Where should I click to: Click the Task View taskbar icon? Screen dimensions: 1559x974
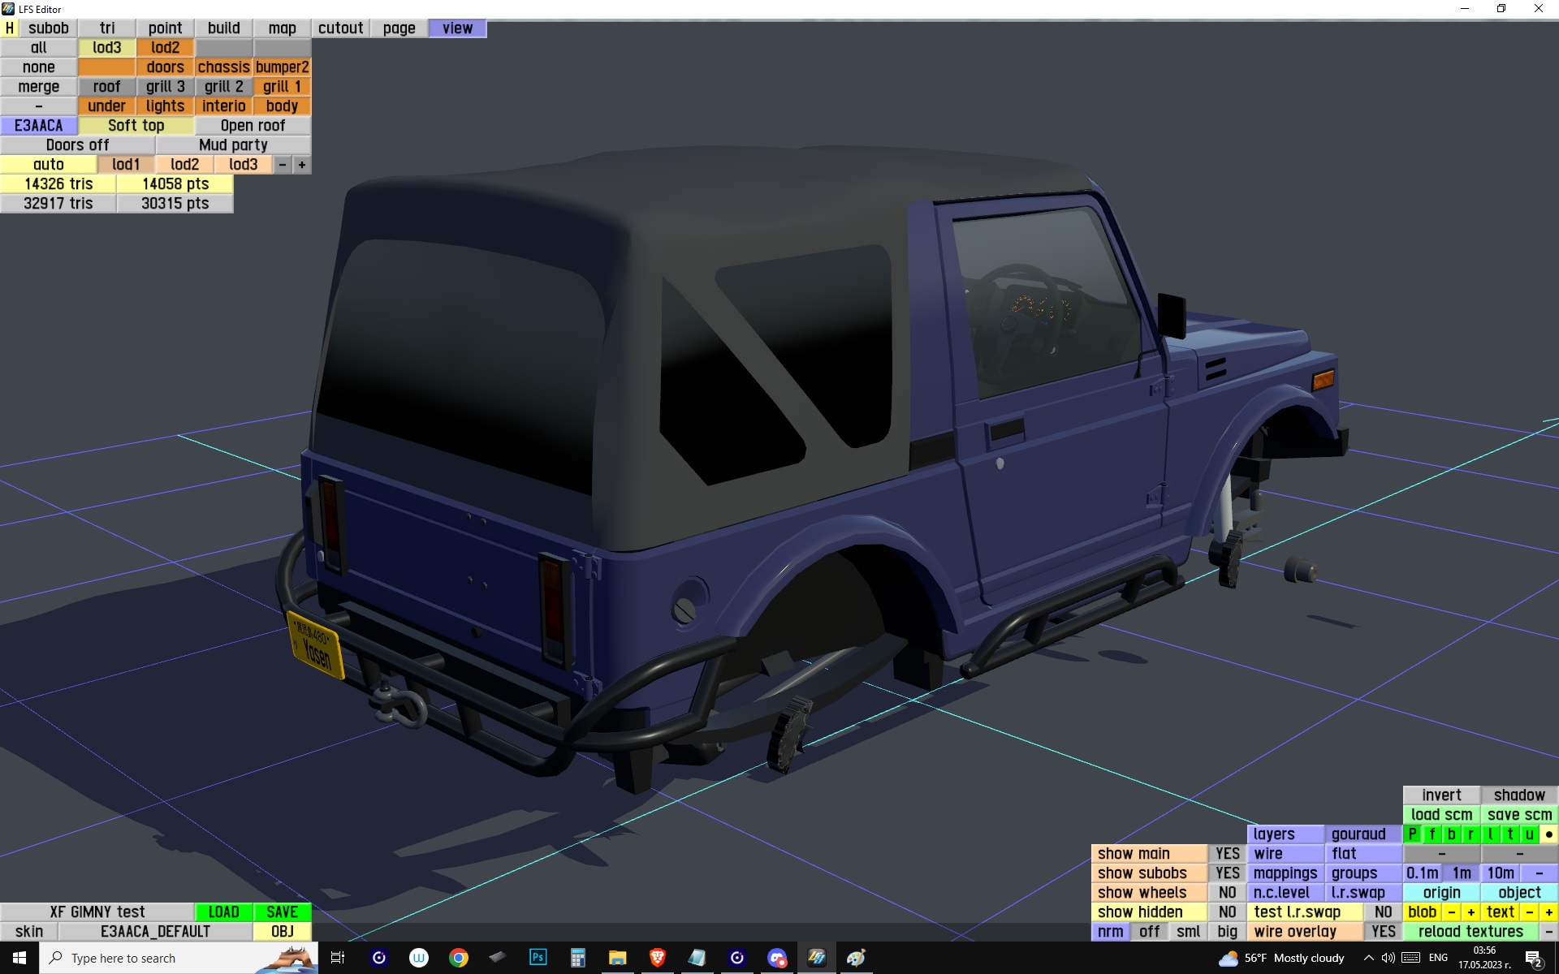coord(338,958)
